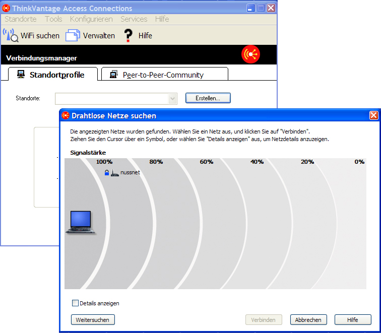Click the 20% signal strength label

pyautogui.click(x=307, y=162)
